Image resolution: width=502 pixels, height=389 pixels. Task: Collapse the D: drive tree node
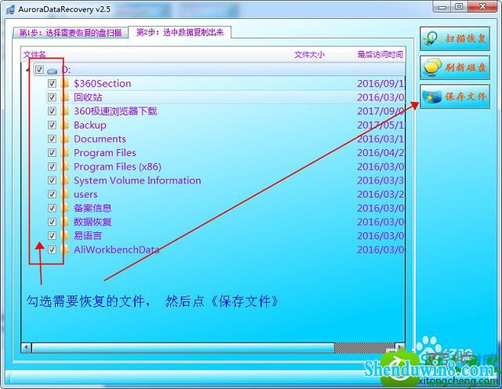click(28, 70)
